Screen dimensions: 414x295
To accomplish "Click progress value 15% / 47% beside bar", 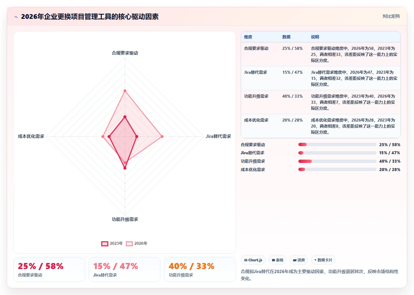I will pos(390,153).
